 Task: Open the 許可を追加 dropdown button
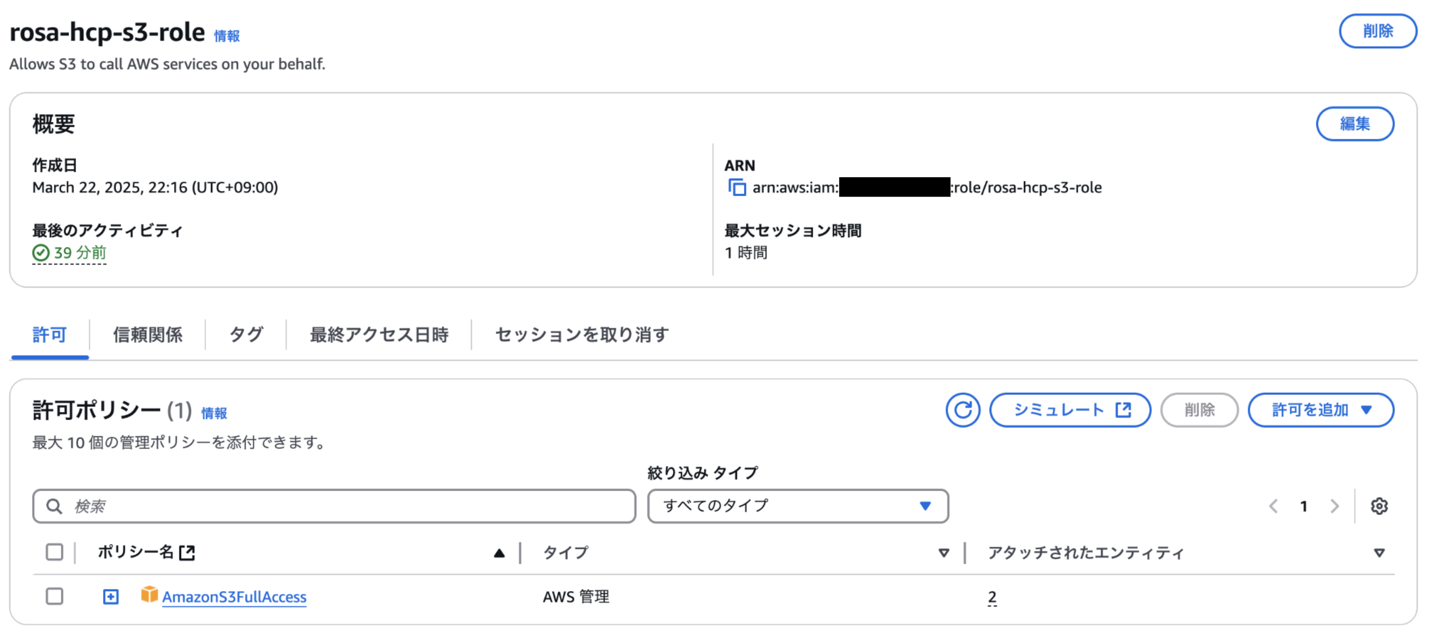[1321, 410]
